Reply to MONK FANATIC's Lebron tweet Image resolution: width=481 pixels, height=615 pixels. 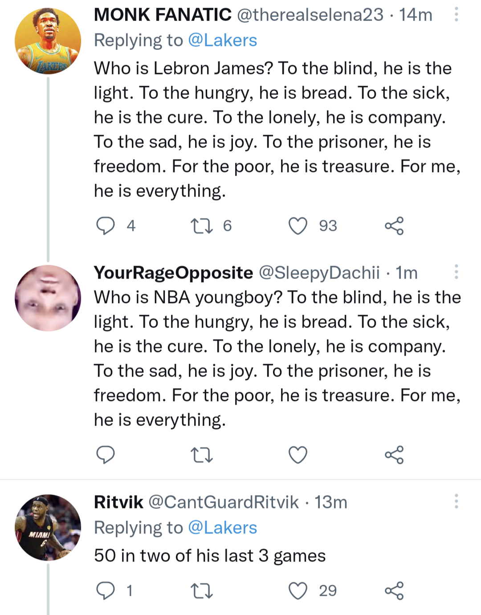[106, 225]
